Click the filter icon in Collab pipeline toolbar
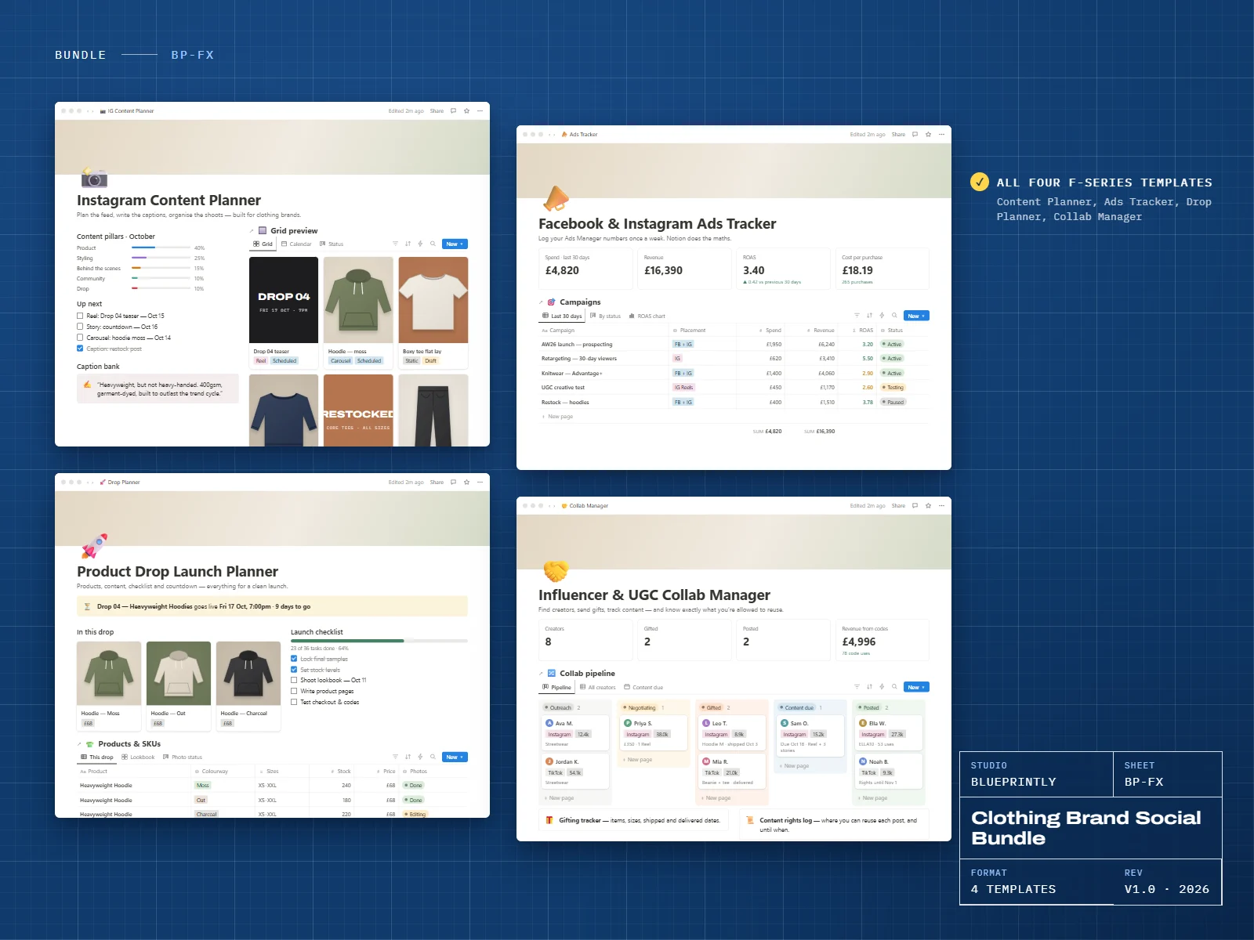The image size is (1254, 940). (857, 687)
